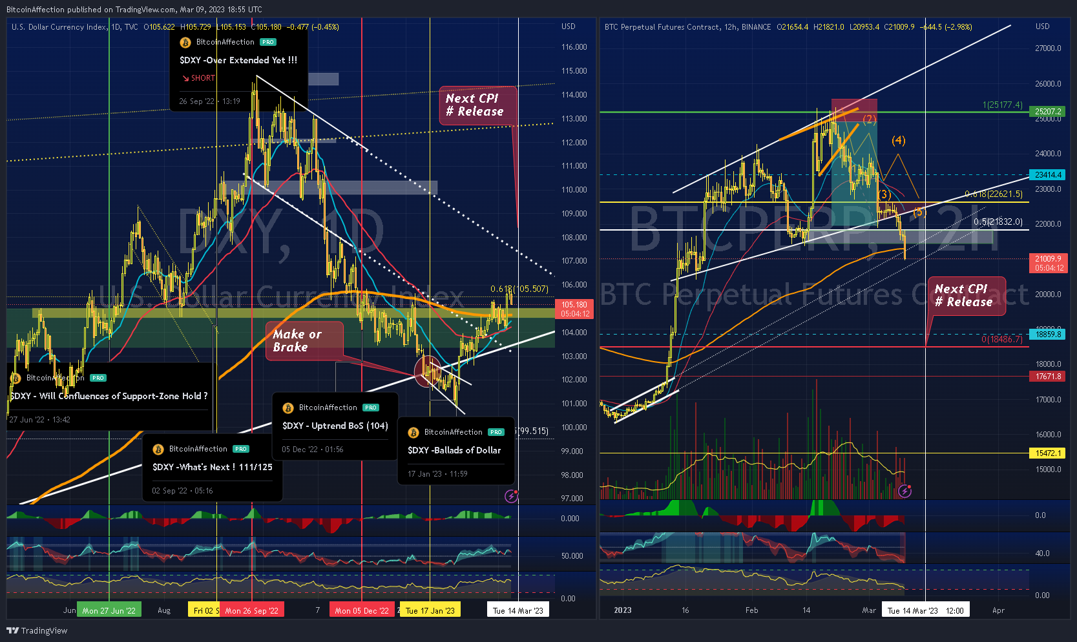
Task: Select the 'Mon 26 Sep '22' red date marker
Action: point(252,610)
